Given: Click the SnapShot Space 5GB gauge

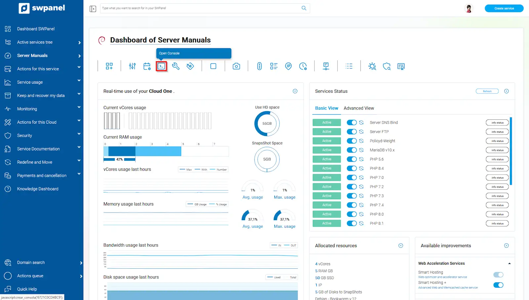Looking at the screenshot, I should pos(267,159).
